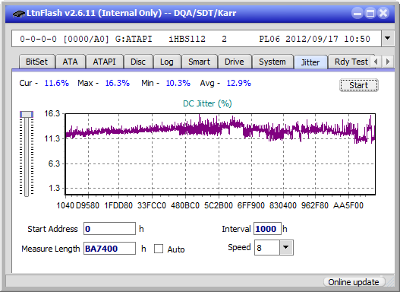The height and width of the screenshot is (292, 400).
Task: Open the Rdy Test tab
Action: pyautogui.click(x=351, y=62)
